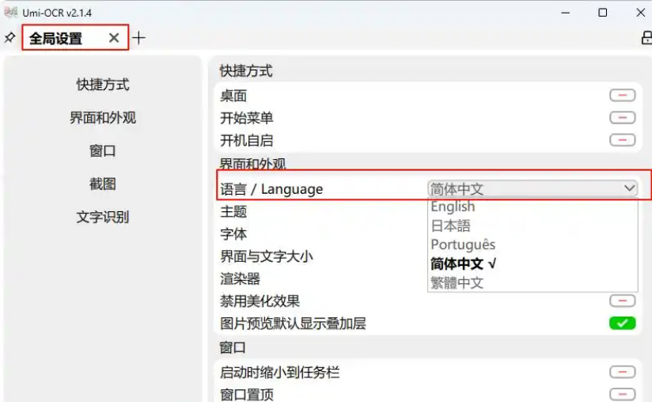The image size is (652, 402).
Task: Choose English from the language list
Action: [x=453, y=207]
